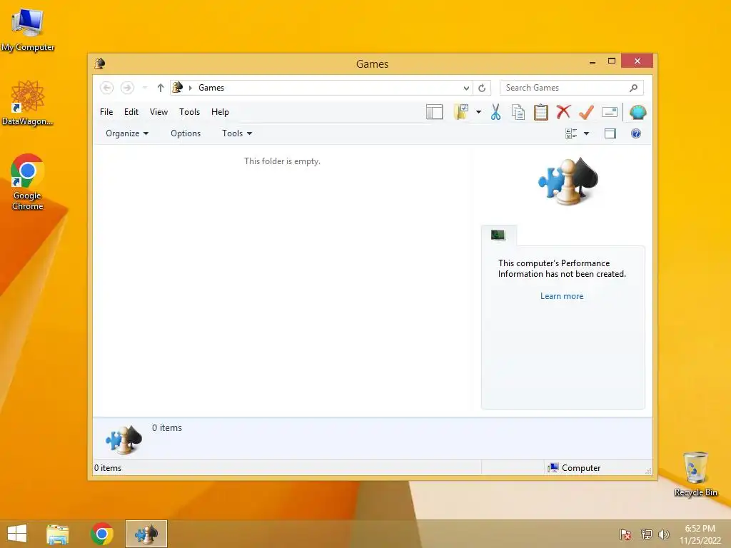The height and width of the screenshot is (548, 731).
Task: Expand the Tools dropdown in command bar
Action: 237,133
